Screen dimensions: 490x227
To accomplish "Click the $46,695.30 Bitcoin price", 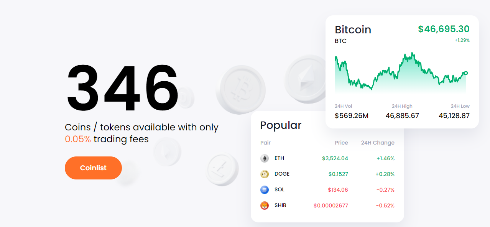I will (444, 29).
